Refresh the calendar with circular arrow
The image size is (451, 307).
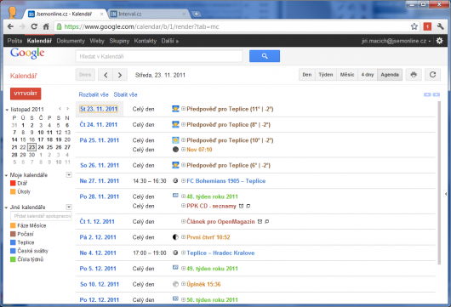coord(432,75)
